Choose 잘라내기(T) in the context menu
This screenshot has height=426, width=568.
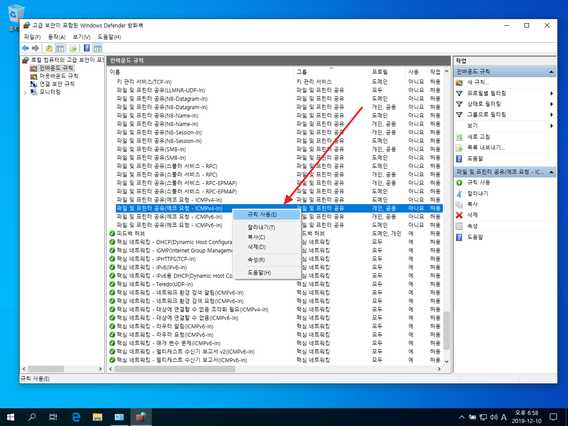click(267, 227)
